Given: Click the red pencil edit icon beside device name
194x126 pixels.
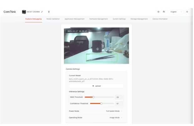Looking at the screenshot, I should [x=42, y=12].
